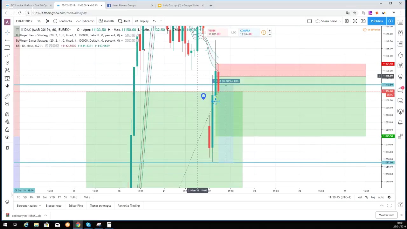Click the Pubblica publish button
This screenshot has width=407, height=229.
pyautogui.click(x=377, y=21)
